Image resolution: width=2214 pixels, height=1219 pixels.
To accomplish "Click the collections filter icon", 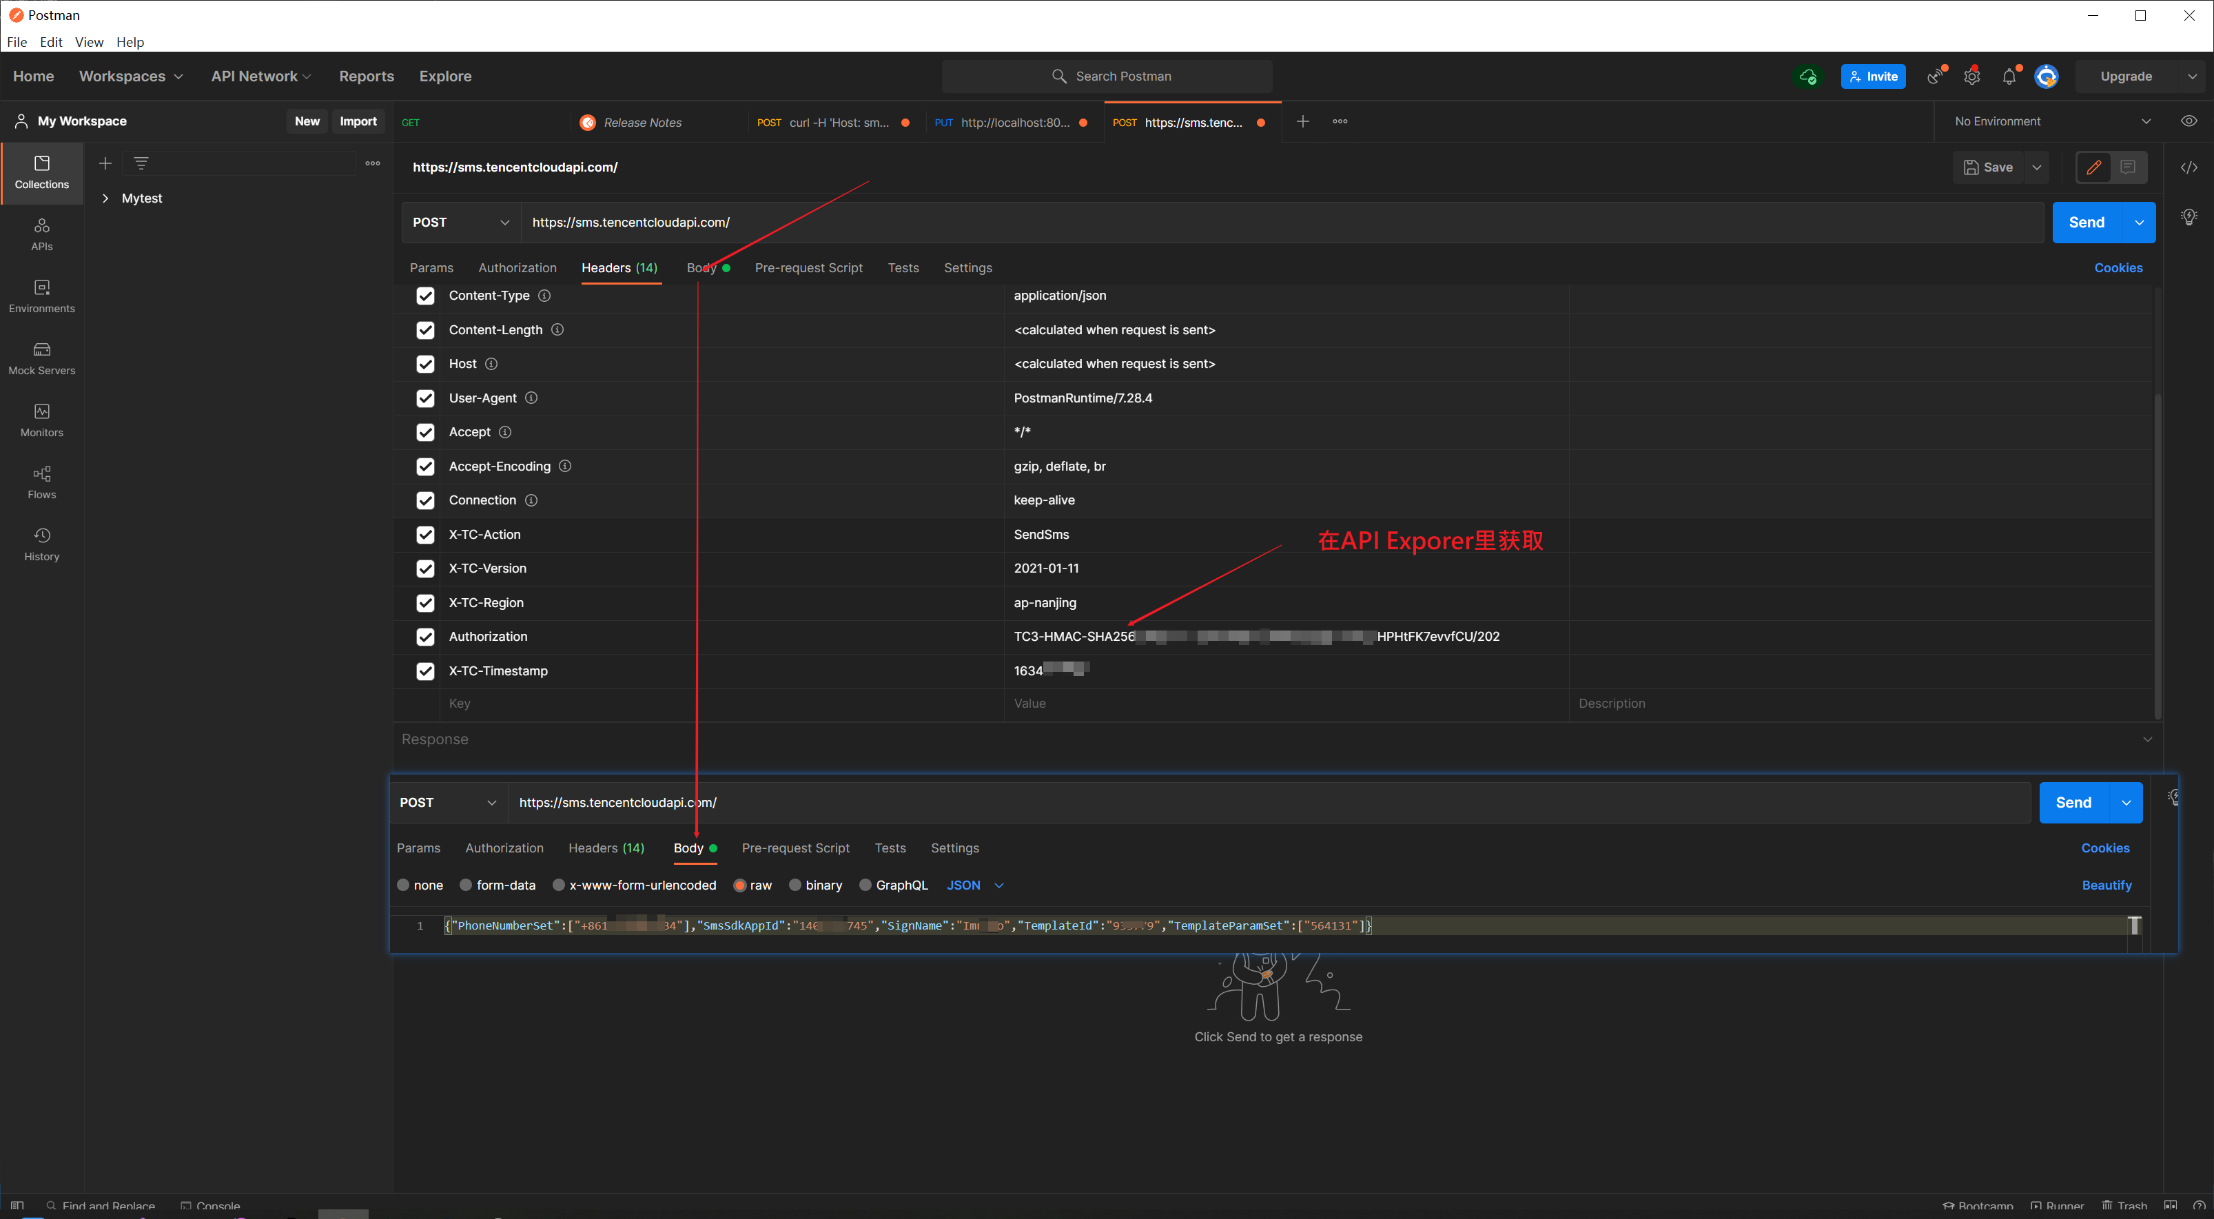I will (x=141, y=163).
